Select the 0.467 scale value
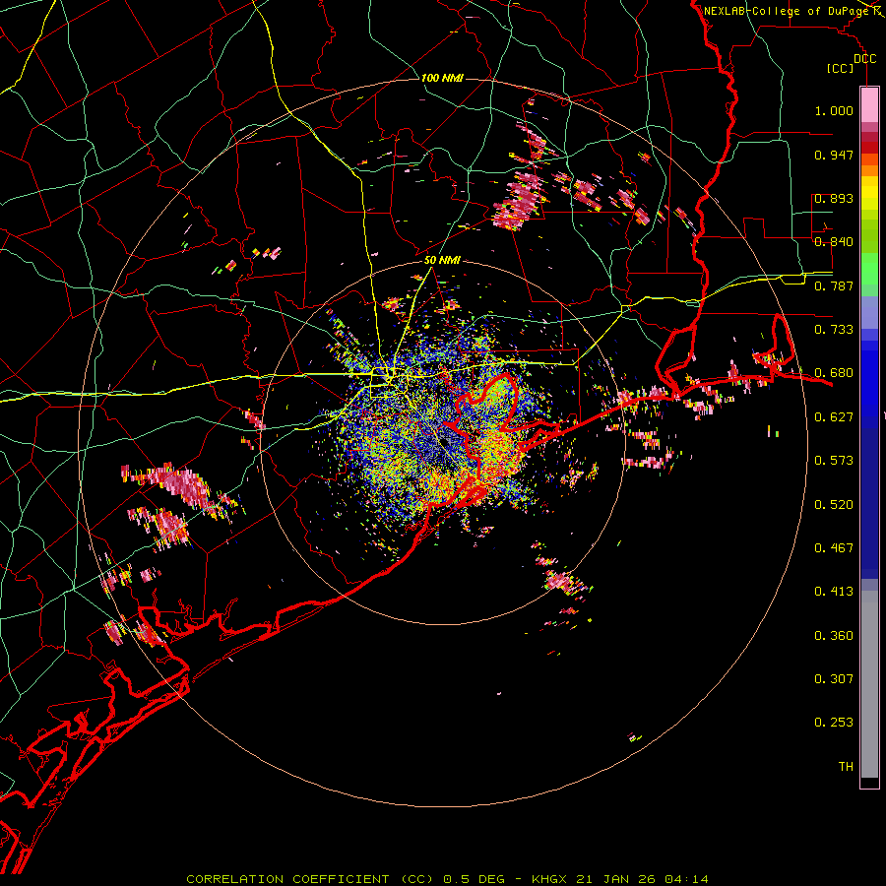The image size is (886, 886). coord(834,548)
